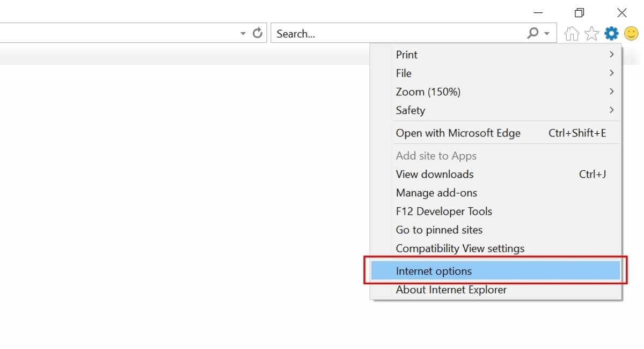Select Go to pinned sites
Viewport: 644px width, 349px height.
(x=439, y=230)
